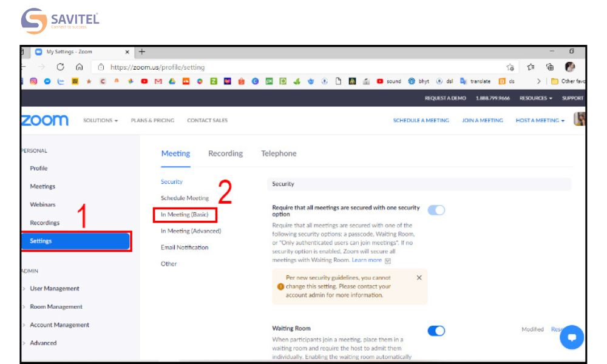
Task: Toggle the require security option switch
Action: 436,210
